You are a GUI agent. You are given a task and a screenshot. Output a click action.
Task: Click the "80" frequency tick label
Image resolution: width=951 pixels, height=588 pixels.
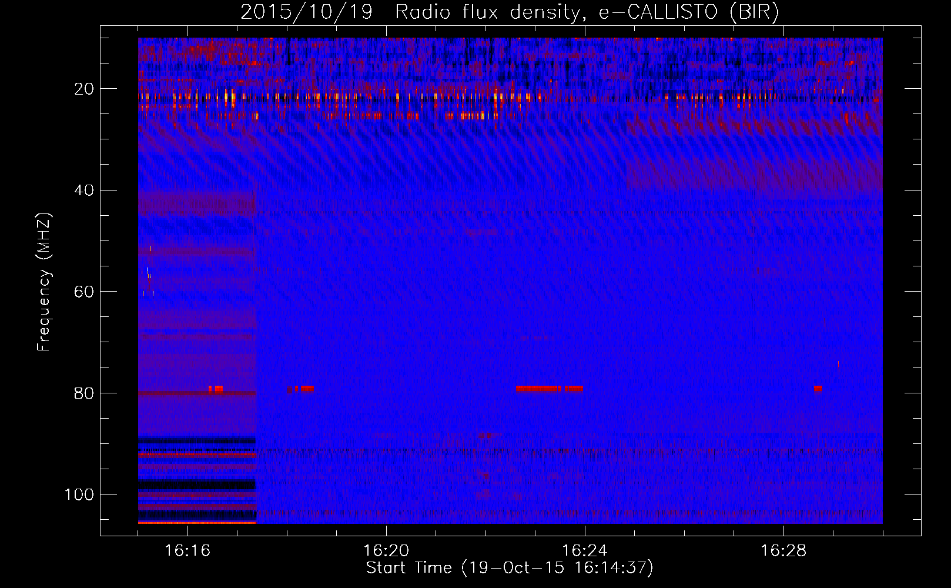[x=85, y=393]
